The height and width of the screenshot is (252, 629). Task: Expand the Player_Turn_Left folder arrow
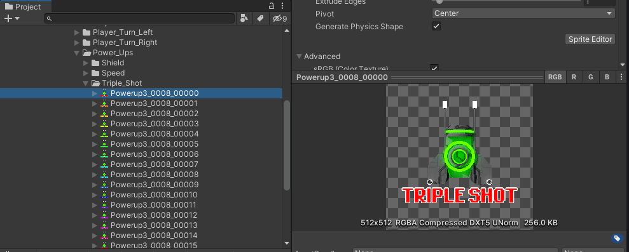tap(76, 32)
